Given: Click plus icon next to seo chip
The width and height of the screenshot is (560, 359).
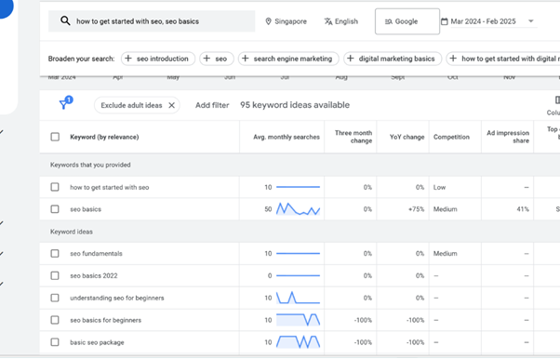Looking at the screenshot, I should pyautogui.click(x=207, y=59).
